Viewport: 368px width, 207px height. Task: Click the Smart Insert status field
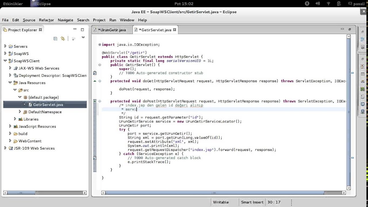[252, 202]
